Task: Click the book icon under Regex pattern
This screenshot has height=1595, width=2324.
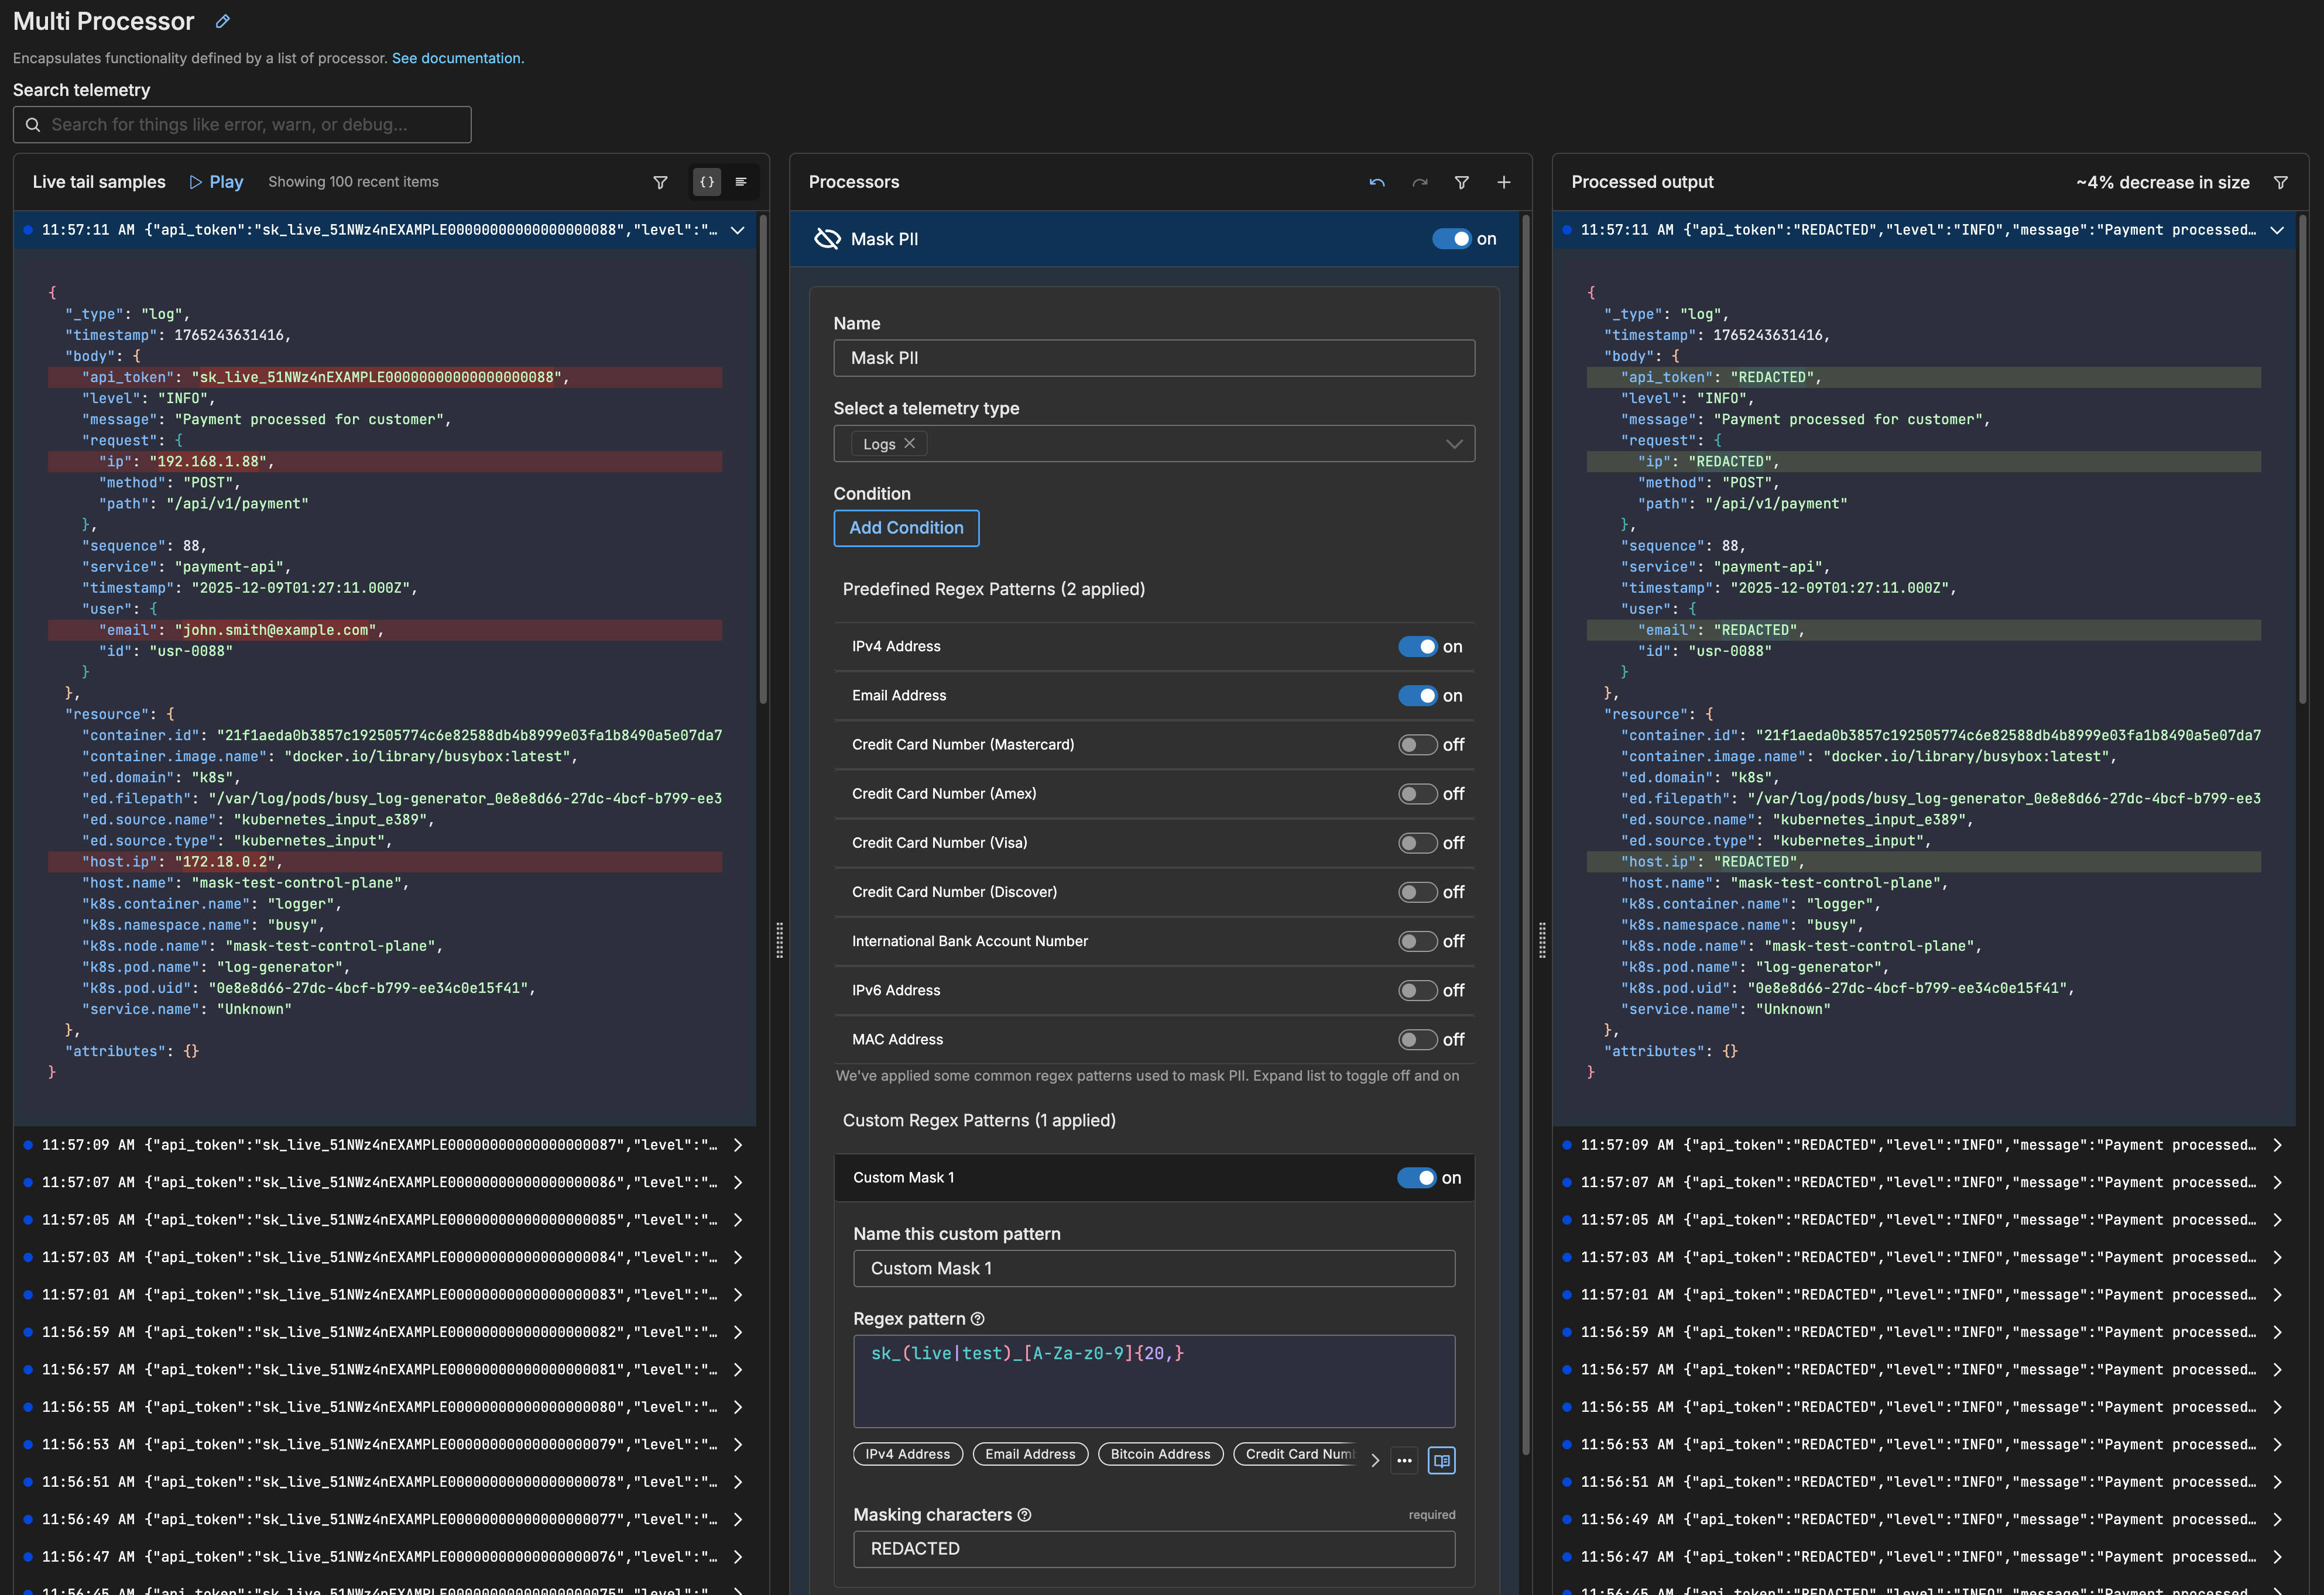Action: (x=1441, y=1460)
